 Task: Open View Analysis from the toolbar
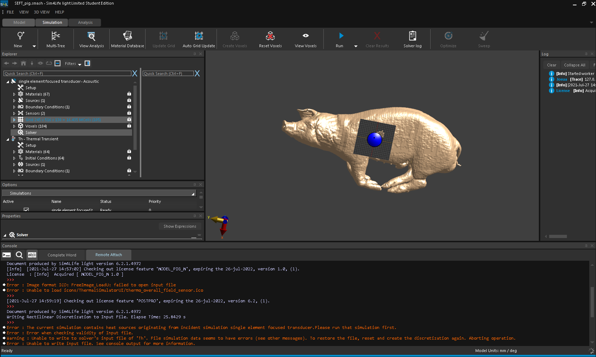(92, 39)
